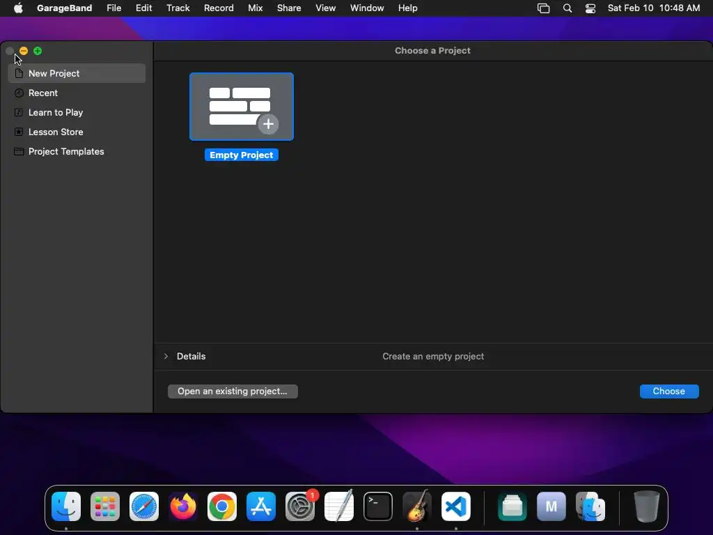Open Visual Studio Code from Dock

pyautogui.click(x=456, y=506)
